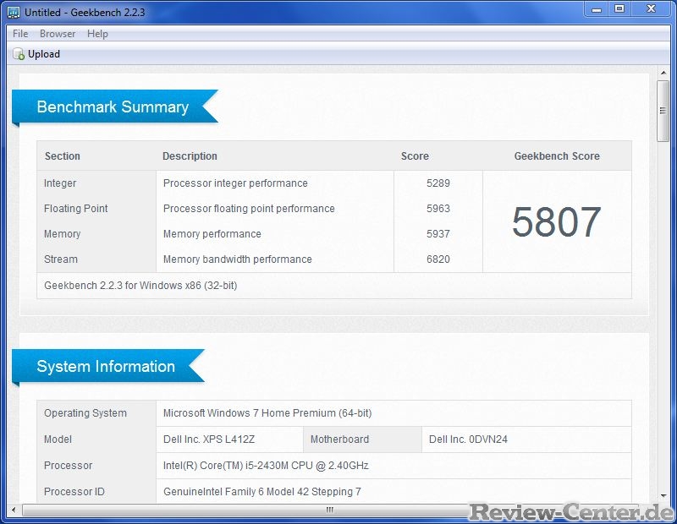
Task: Click the Upload icon with green plus
Action: point(19,54)
